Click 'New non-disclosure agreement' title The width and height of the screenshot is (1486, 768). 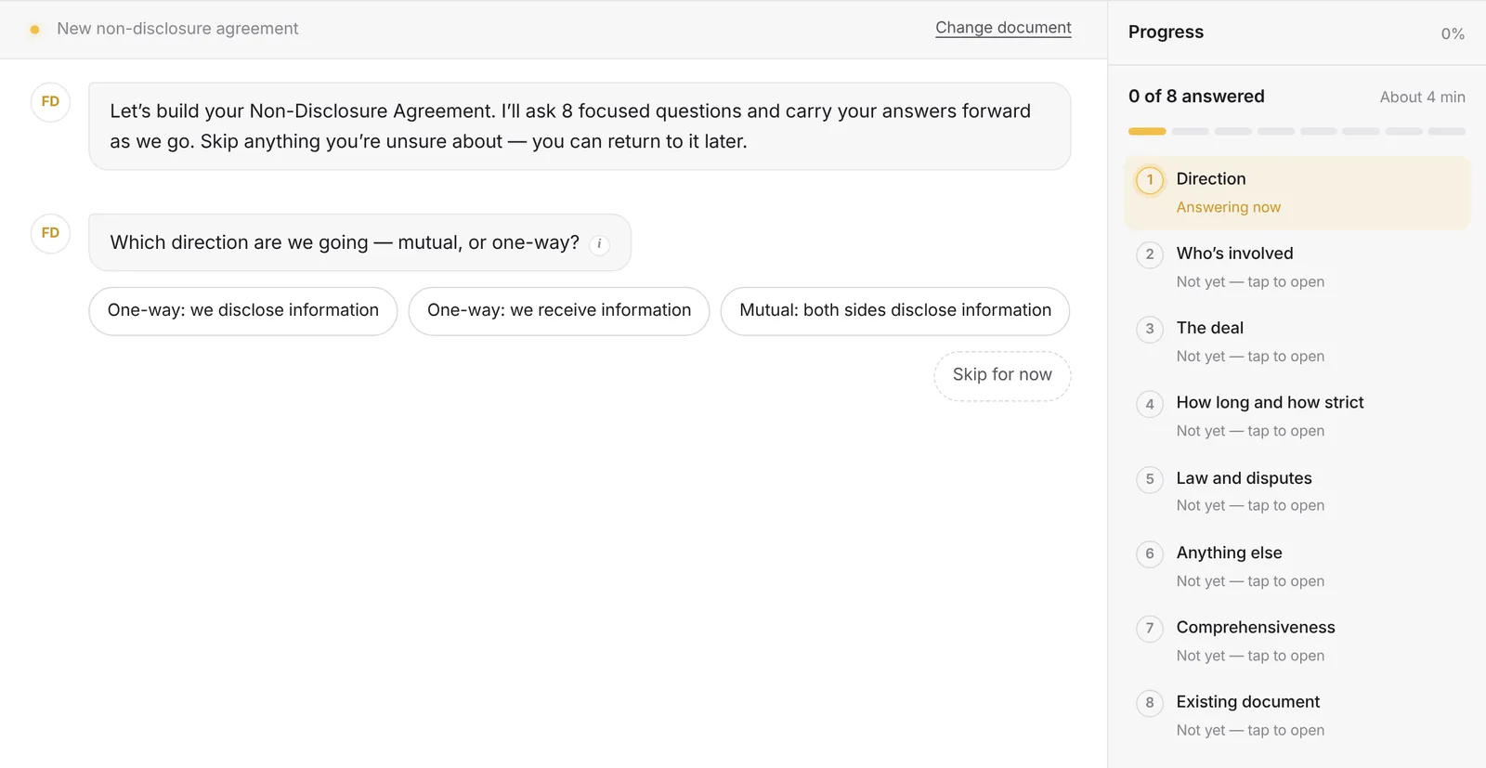pyautogui.click(x=177, y=29)
